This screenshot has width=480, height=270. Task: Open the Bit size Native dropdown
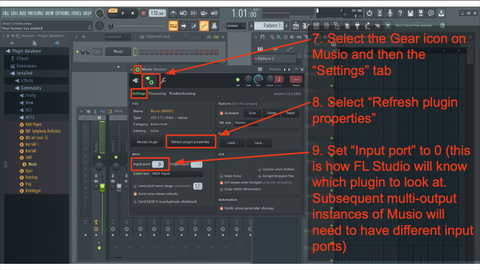click(x=245, y=123)
